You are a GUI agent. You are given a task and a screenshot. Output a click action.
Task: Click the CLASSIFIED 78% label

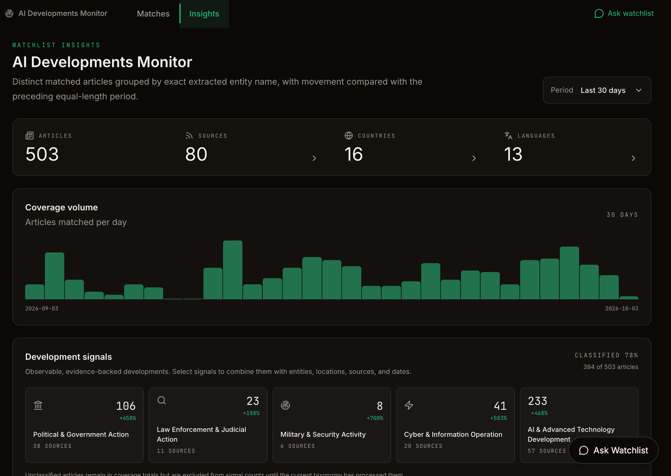click(x=606, y=355)
